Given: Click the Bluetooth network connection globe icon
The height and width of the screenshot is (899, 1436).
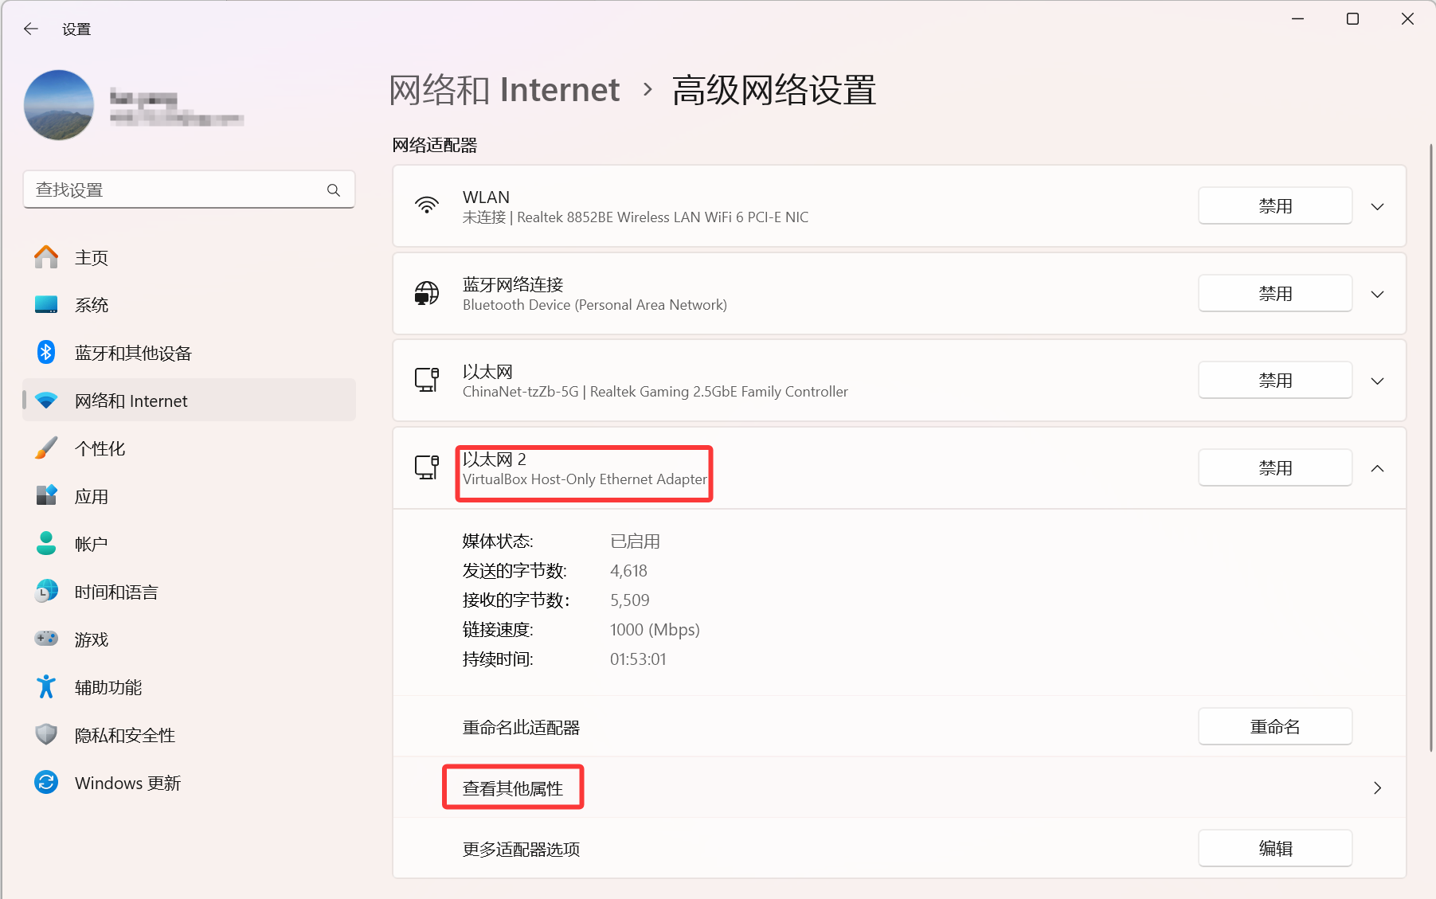Looking at the screenshot, I should click(427, 293).
